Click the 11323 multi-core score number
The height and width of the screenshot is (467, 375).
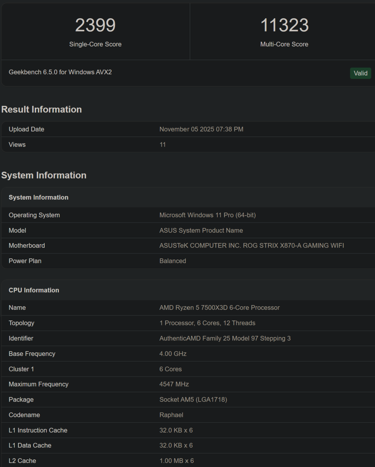point(284,26)
